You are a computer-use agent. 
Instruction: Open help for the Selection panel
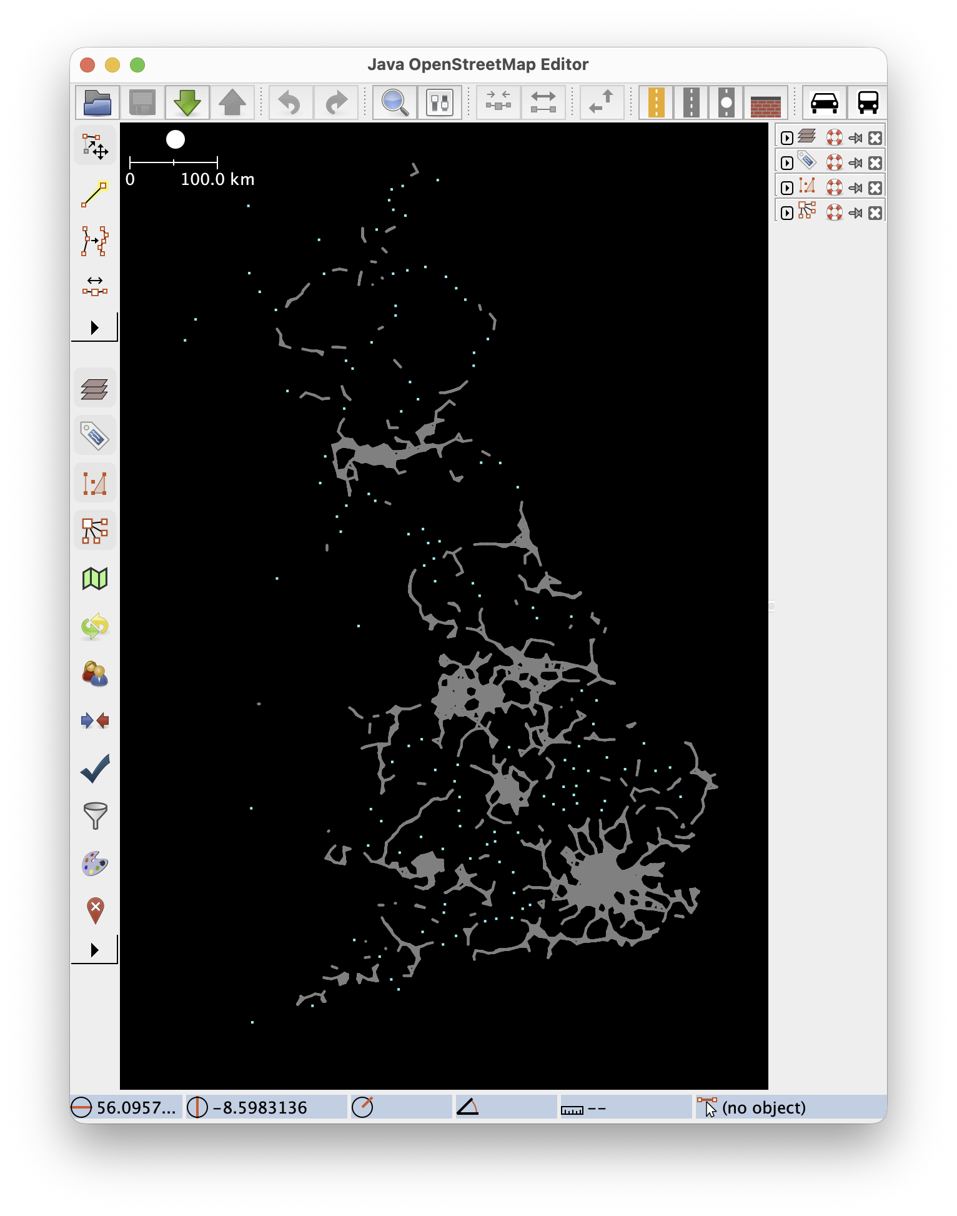click(835, 187)
